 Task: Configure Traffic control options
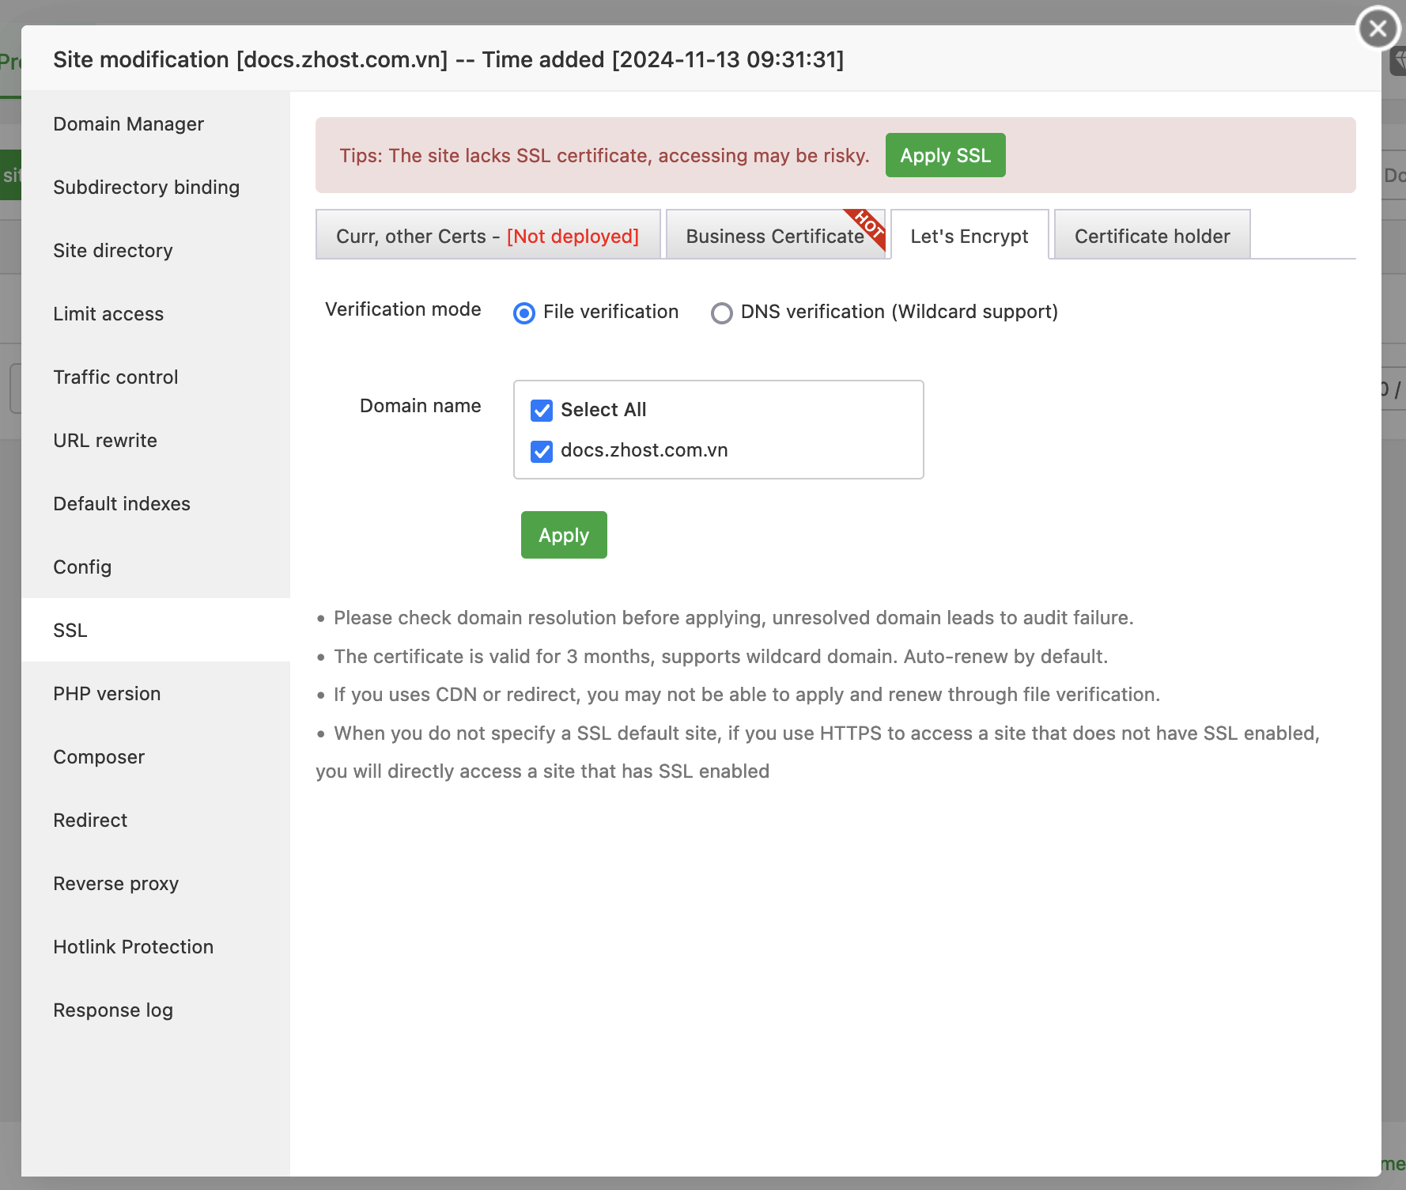pos(115,377)
